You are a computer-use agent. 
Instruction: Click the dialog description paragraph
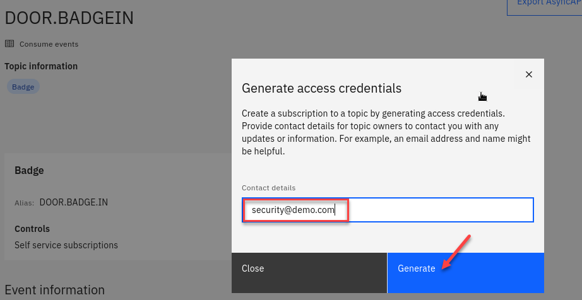tap(386, 132)
